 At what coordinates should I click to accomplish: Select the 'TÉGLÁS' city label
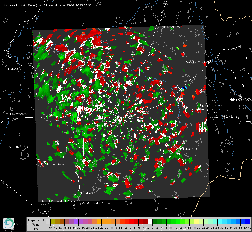[87, 193]
